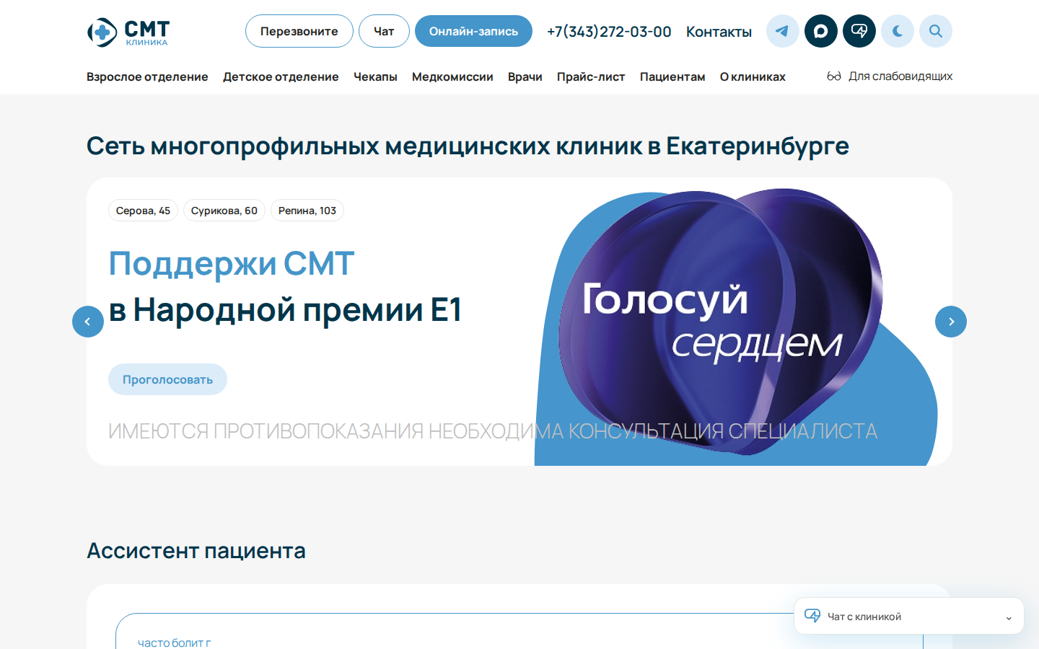Screen dimensions: 1039x649
Task: Select the Репина, 103 address chip
Action: [x=307, y=211]
